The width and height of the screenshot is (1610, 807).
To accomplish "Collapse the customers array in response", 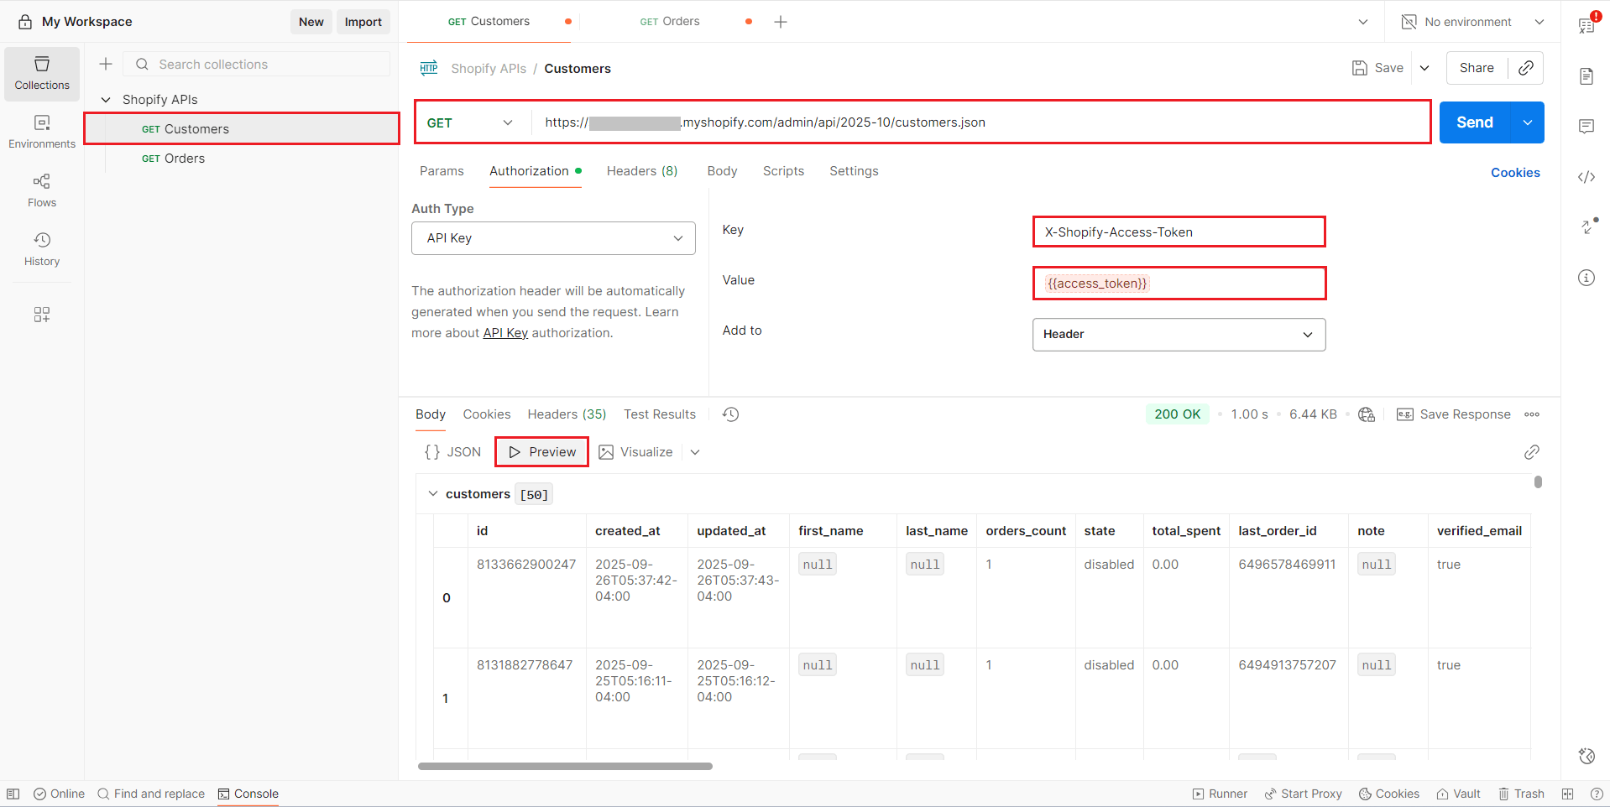I will [x=433, y=494].
